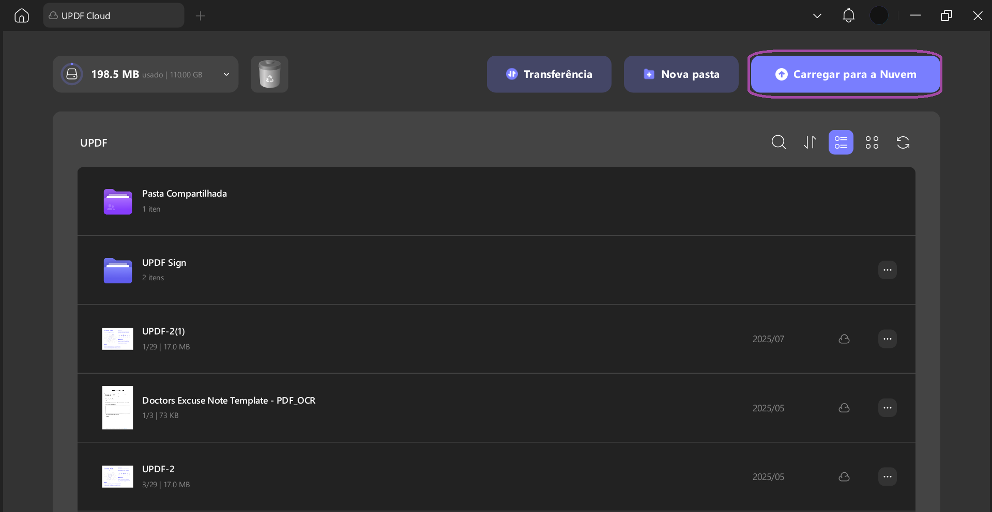This screenshot has height=512, width=992.
Task: Open more options for Doctors Excuse Note
Action: (x=888, y=408)
